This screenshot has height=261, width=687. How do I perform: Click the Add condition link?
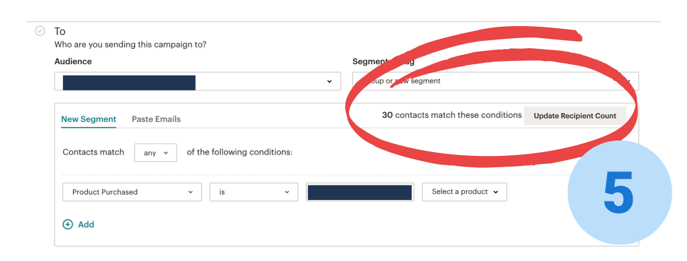click(78, 225)
